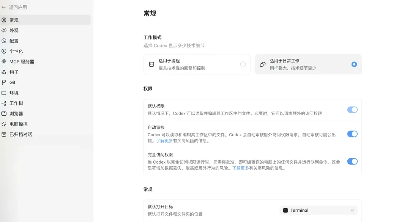Click the gear icon for 常规

coord(4,20)
